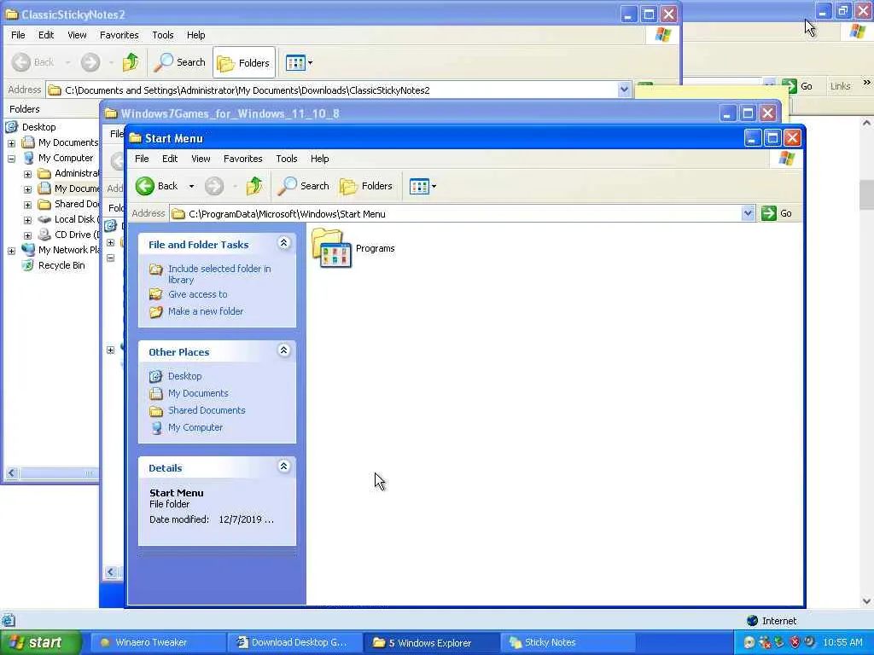
Task: Switch to Download Desktop G... taskbar button
Action: (x=294, y=643)
